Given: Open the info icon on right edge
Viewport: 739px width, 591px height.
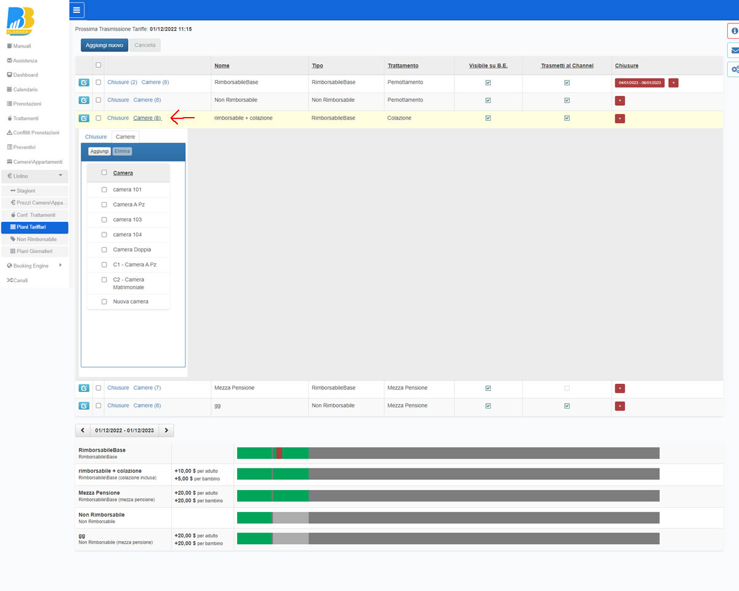Looking at the screenshot, I should pyautogui.click(x=733, y=31).
